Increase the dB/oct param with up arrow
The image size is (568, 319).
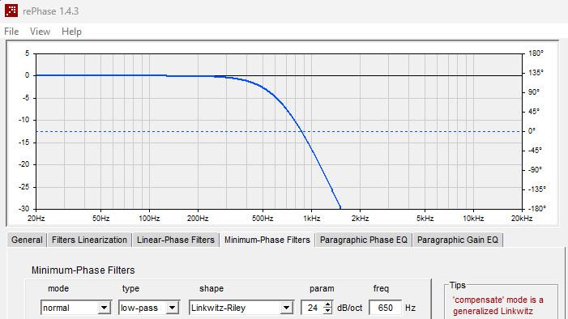[328, 304]
